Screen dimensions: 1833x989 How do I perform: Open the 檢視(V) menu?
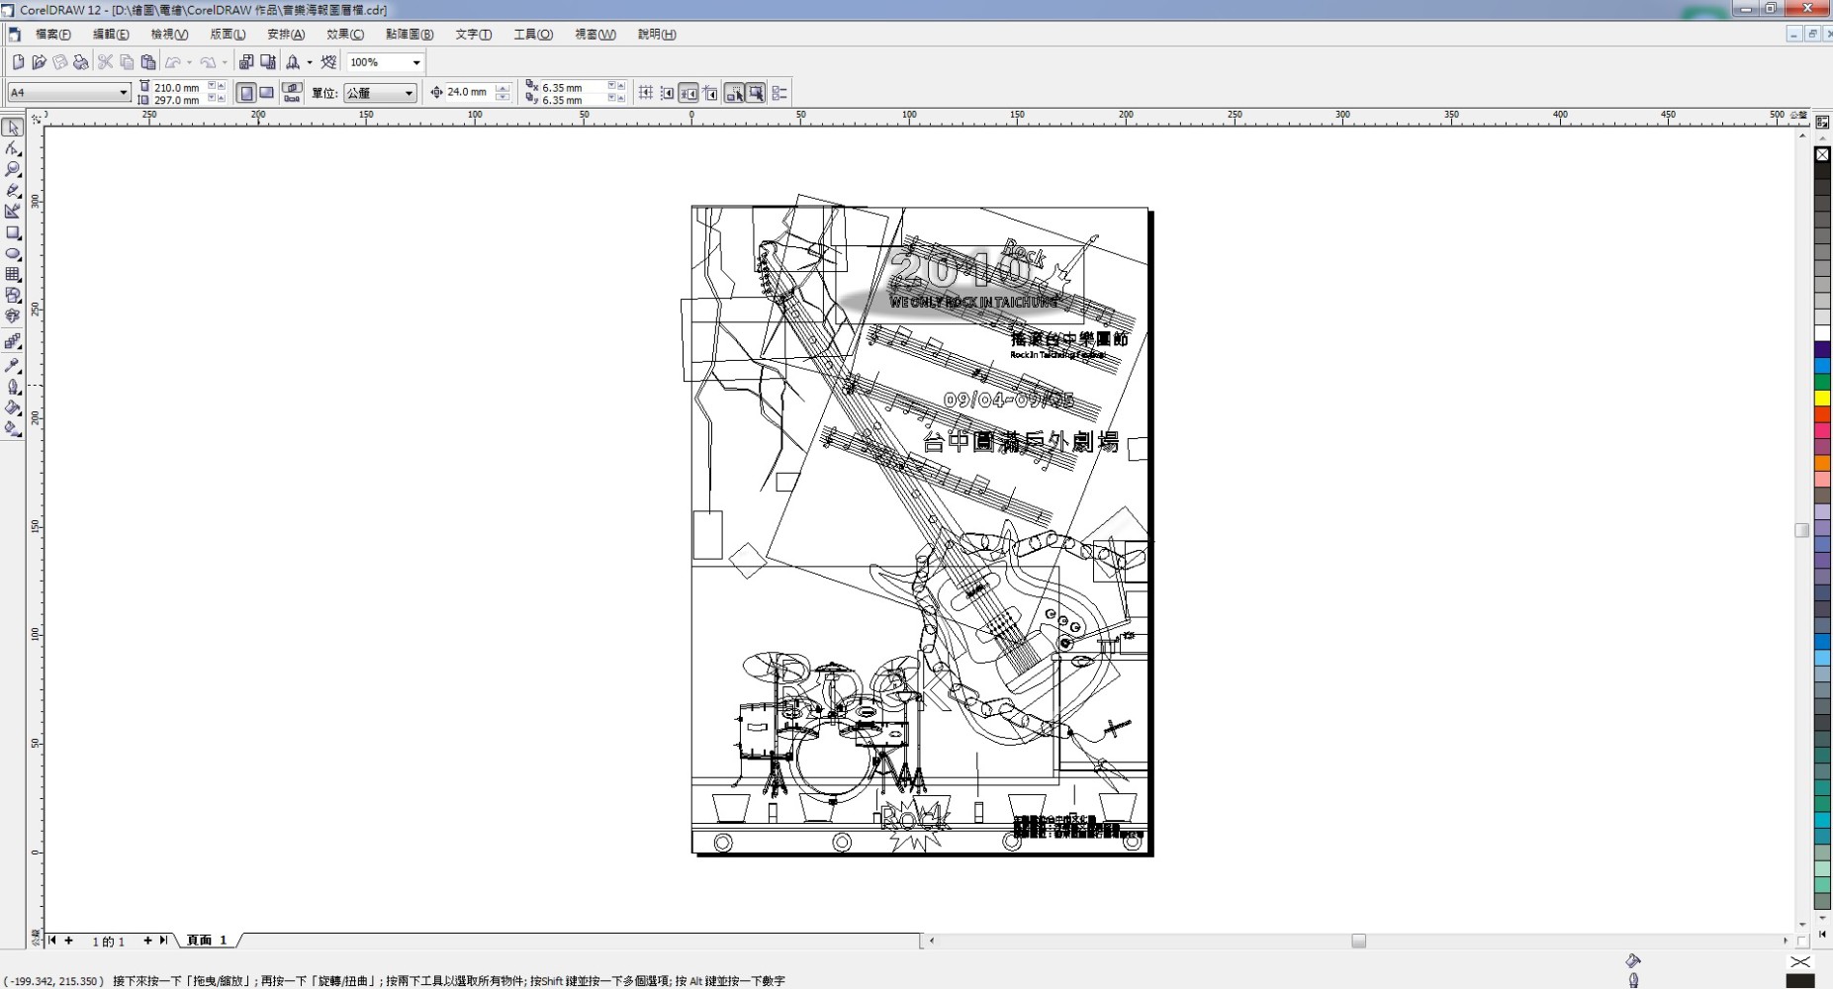click(169, 35)
